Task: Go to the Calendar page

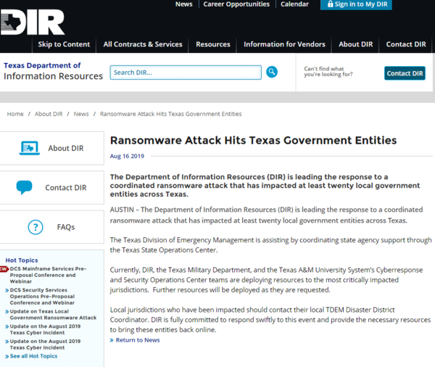Action: point(294,4)
